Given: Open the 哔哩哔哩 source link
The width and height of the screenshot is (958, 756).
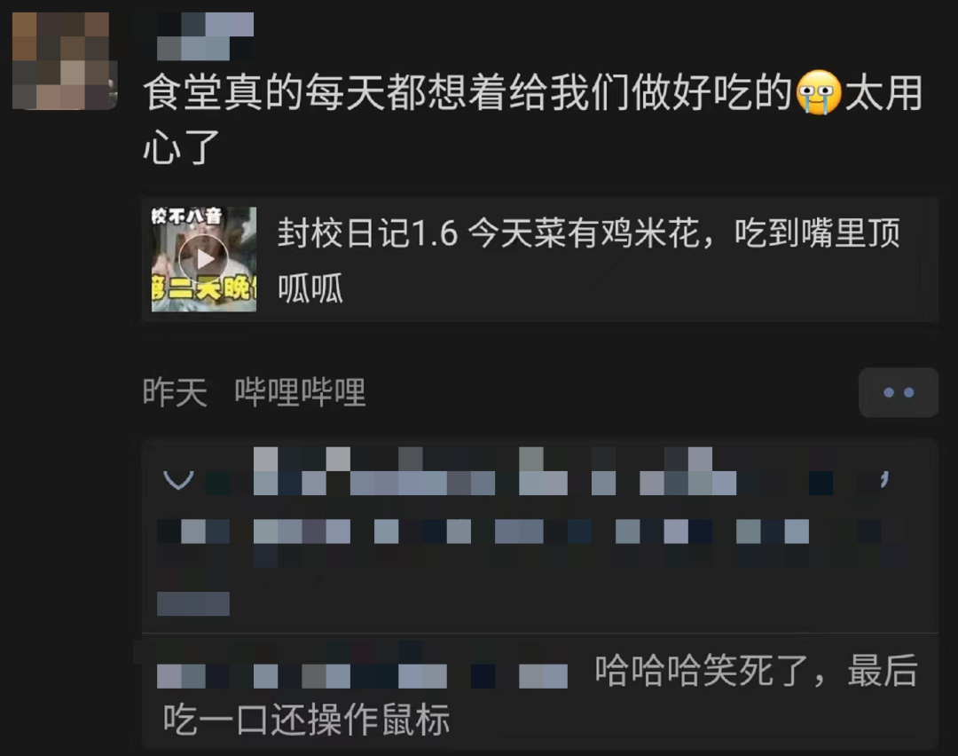Looking at the screenshot, I should coord(300,392).
